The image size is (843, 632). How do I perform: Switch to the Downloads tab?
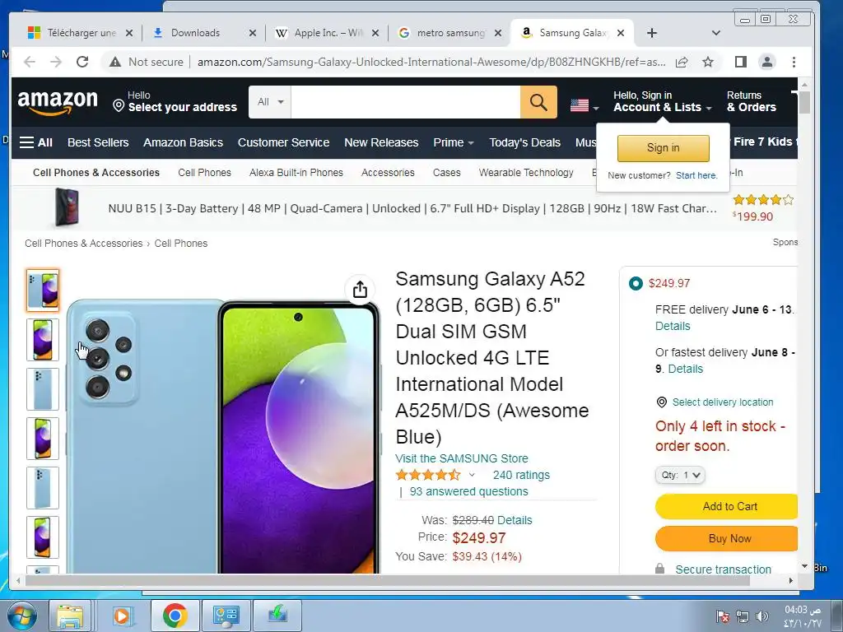point(203,33)
